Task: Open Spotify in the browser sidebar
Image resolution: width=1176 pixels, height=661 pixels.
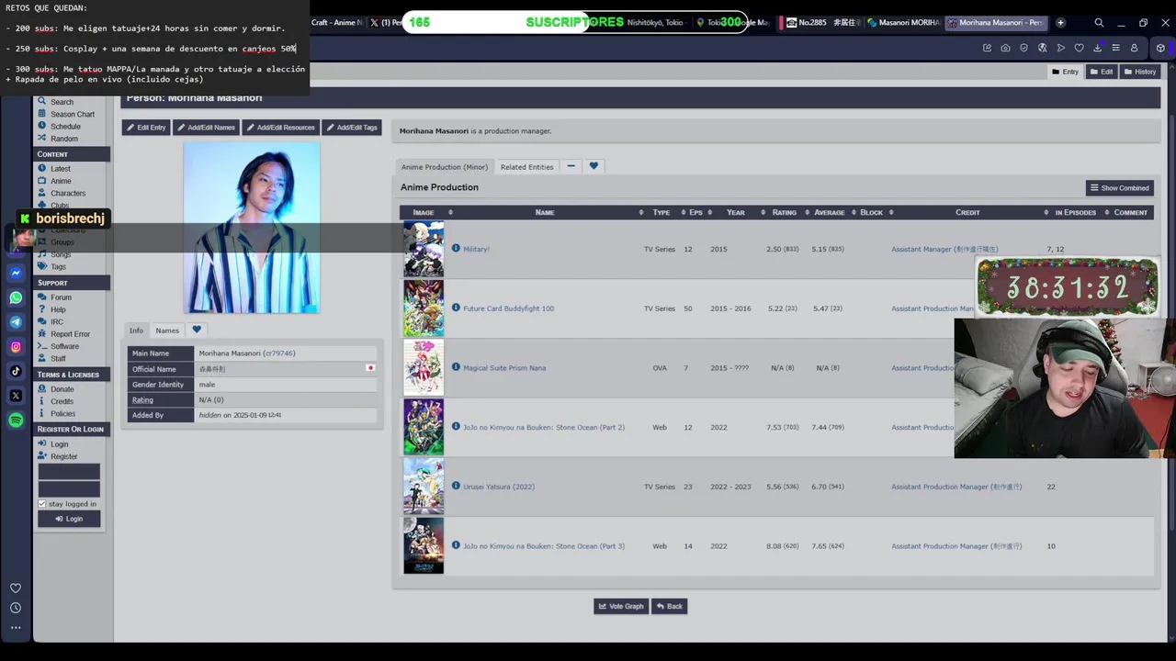Action: pyautogui.click(x=16, y=420)
